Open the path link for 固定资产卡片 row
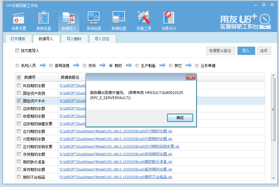Image resolution: width=279 pixels, height=187 pixels. coord(73,101)
